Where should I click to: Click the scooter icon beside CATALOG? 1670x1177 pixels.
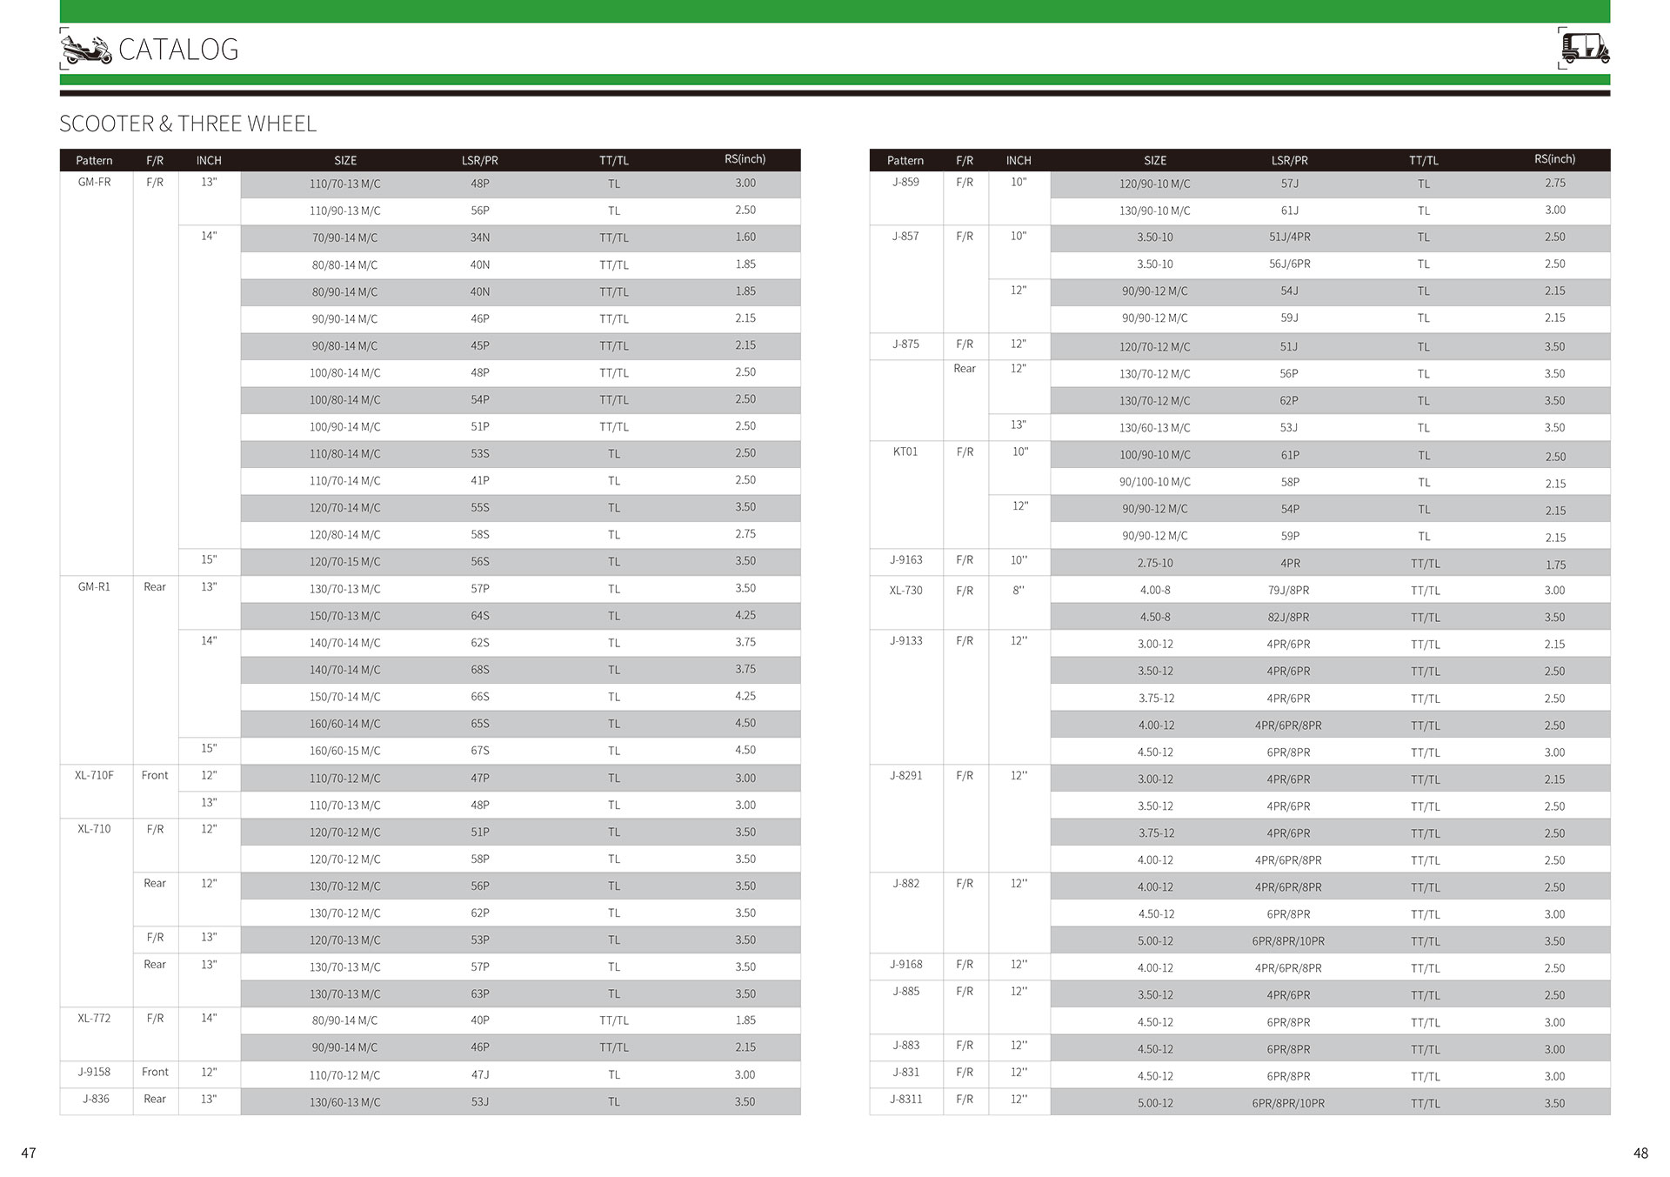pos(87,50)
